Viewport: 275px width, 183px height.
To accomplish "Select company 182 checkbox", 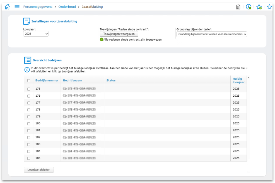I will click(x=28, y=137).
